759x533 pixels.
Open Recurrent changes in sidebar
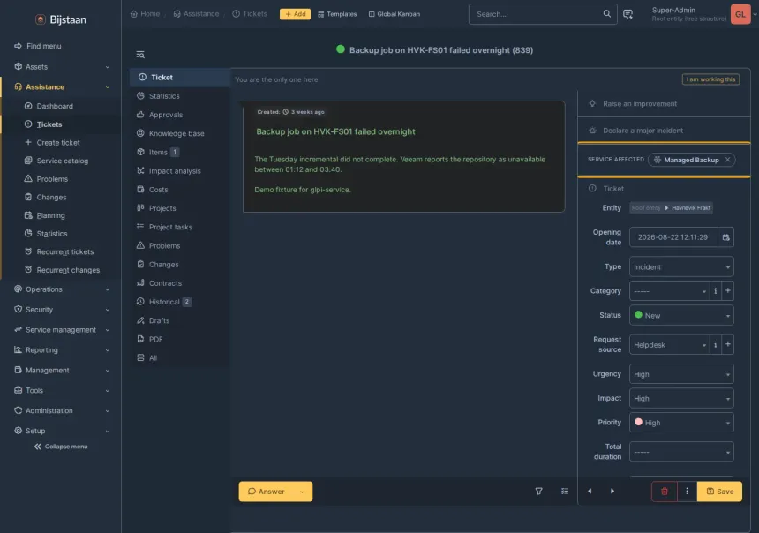63,270
